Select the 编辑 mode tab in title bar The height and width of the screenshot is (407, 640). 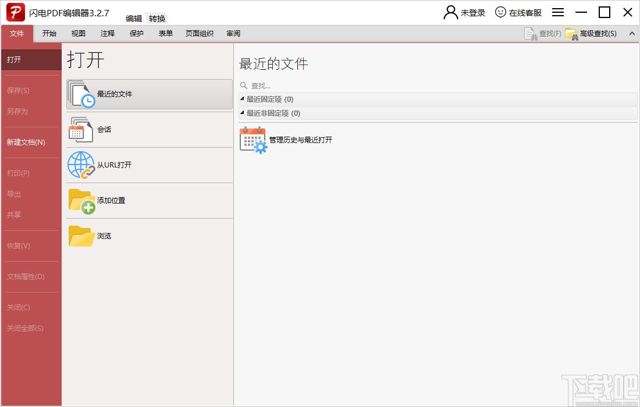133,19
